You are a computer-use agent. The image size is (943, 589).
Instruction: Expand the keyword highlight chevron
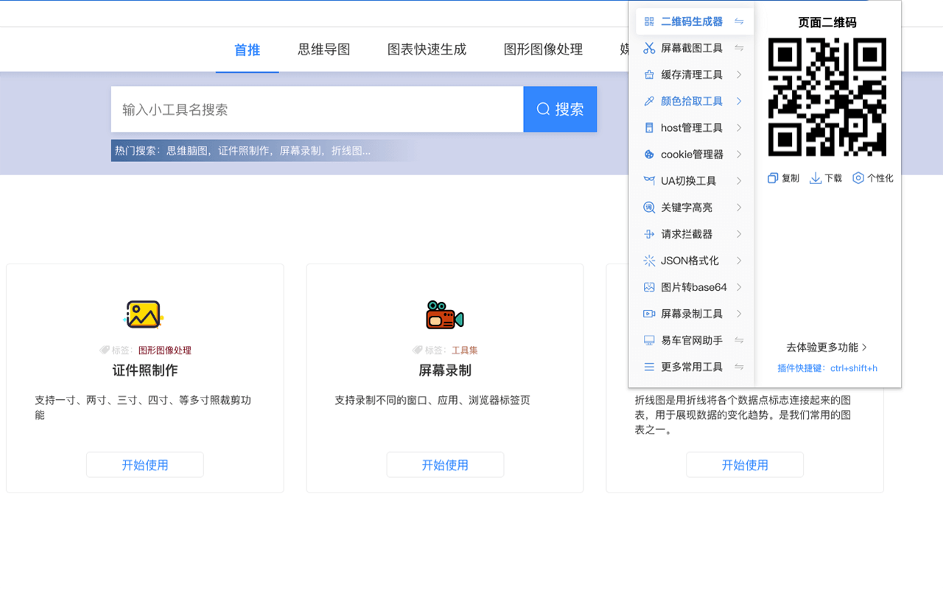coord(739,208)
